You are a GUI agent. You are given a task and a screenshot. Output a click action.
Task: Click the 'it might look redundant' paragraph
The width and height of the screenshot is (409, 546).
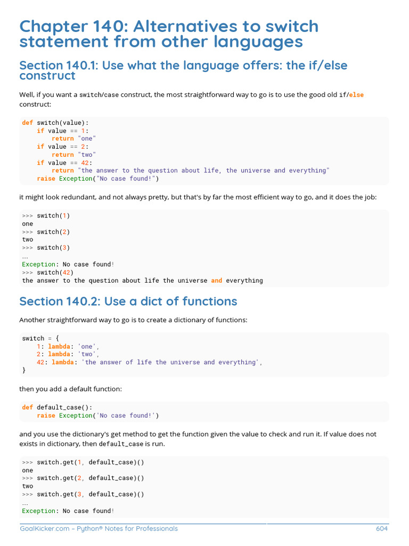click(198, 197)
